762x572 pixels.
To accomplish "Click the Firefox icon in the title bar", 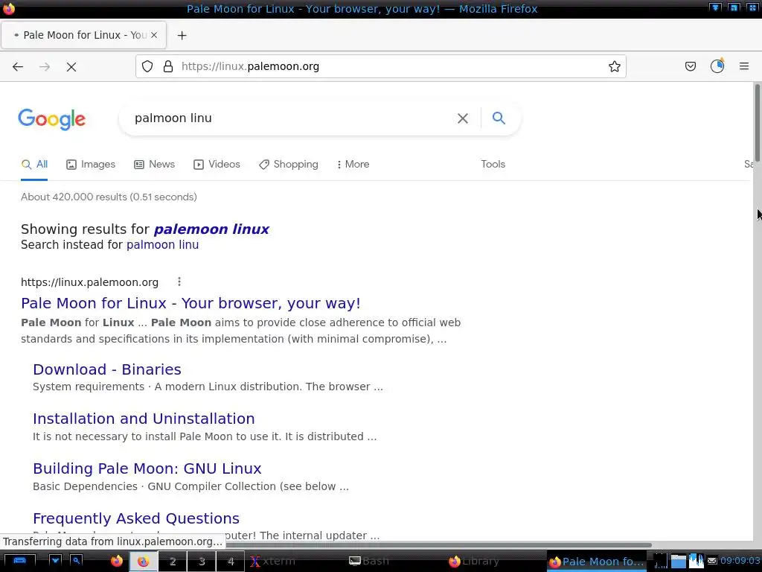I will pyautogui.click(x=9, y=9).
